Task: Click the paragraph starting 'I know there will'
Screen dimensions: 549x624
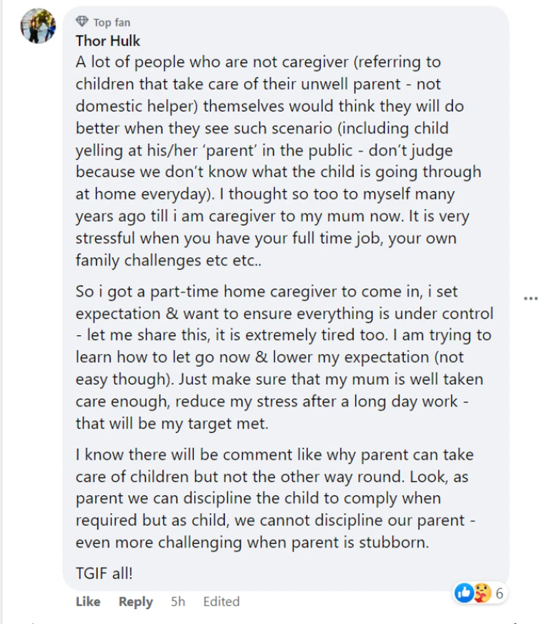Action: tap(274, 498)
